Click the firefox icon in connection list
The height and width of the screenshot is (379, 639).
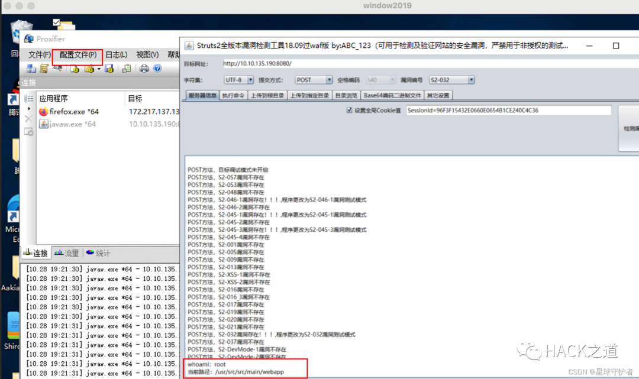[43, 112]
